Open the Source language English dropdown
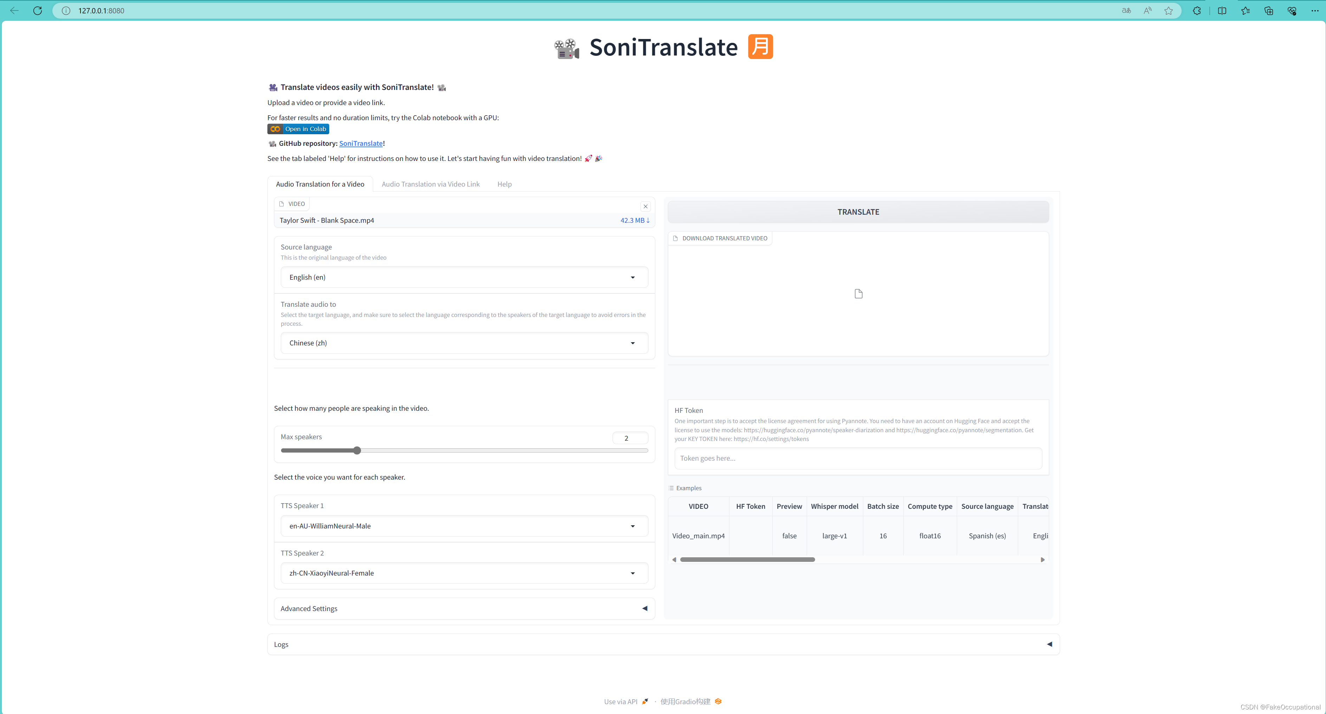Viewport: 1326px width, 714px height. (x=464, y=278)
